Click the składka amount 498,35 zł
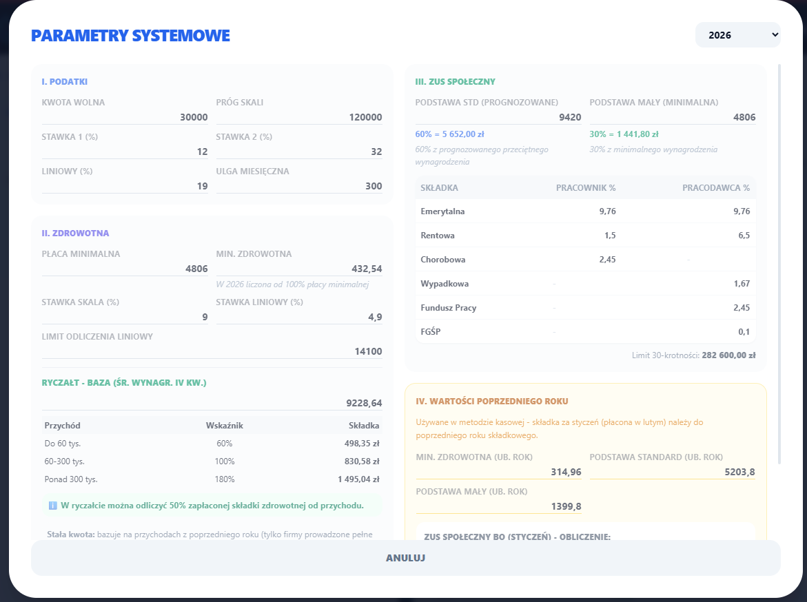The width and height of the screenshot is (807, 602). point(362,444)
